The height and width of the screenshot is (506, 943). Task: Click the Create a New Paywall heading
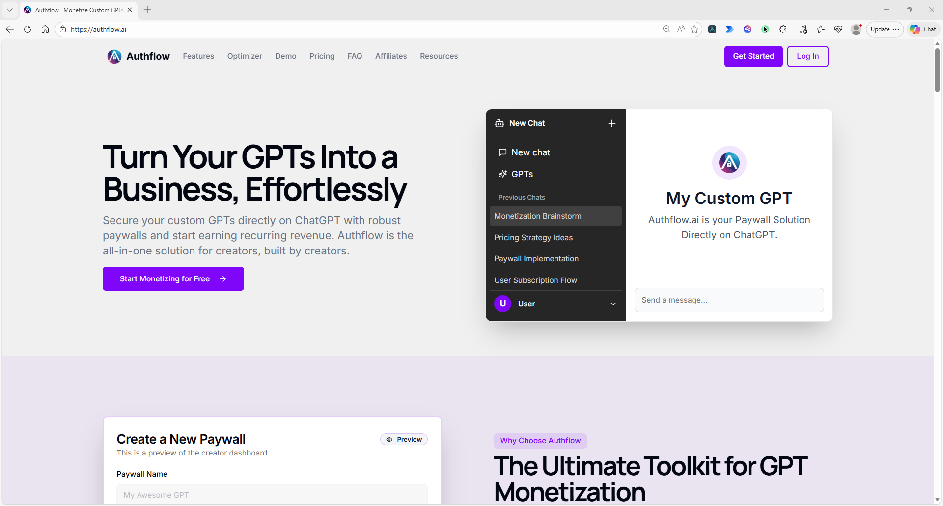click(x=181, y=439)
